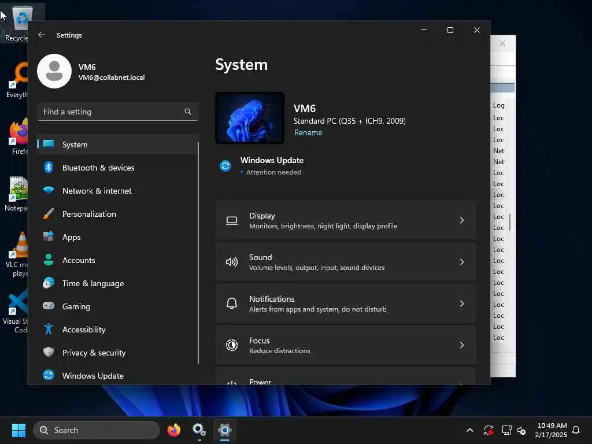Open Focus Reduce distractions row
Viewport: 592px width, 444px height.
click(x=346, y=345)
